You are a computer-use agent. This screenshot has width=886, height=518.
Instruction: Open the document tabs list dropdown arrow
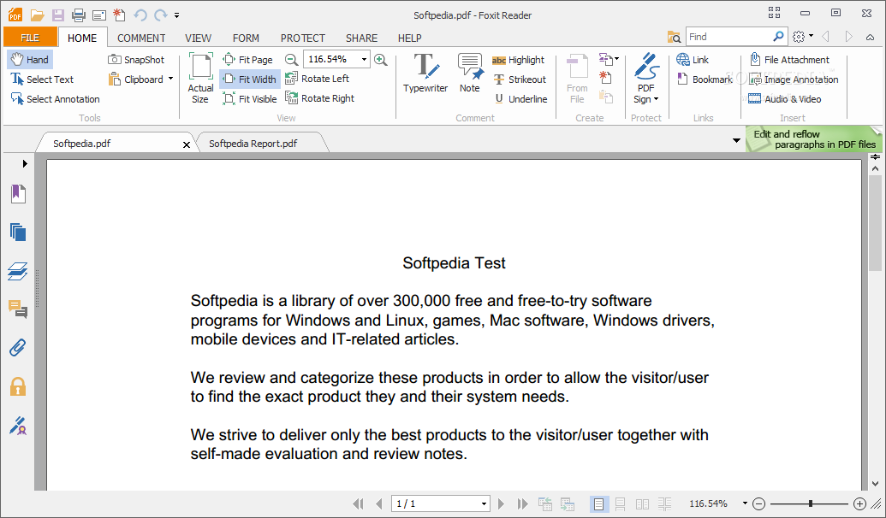coord(736,140)
